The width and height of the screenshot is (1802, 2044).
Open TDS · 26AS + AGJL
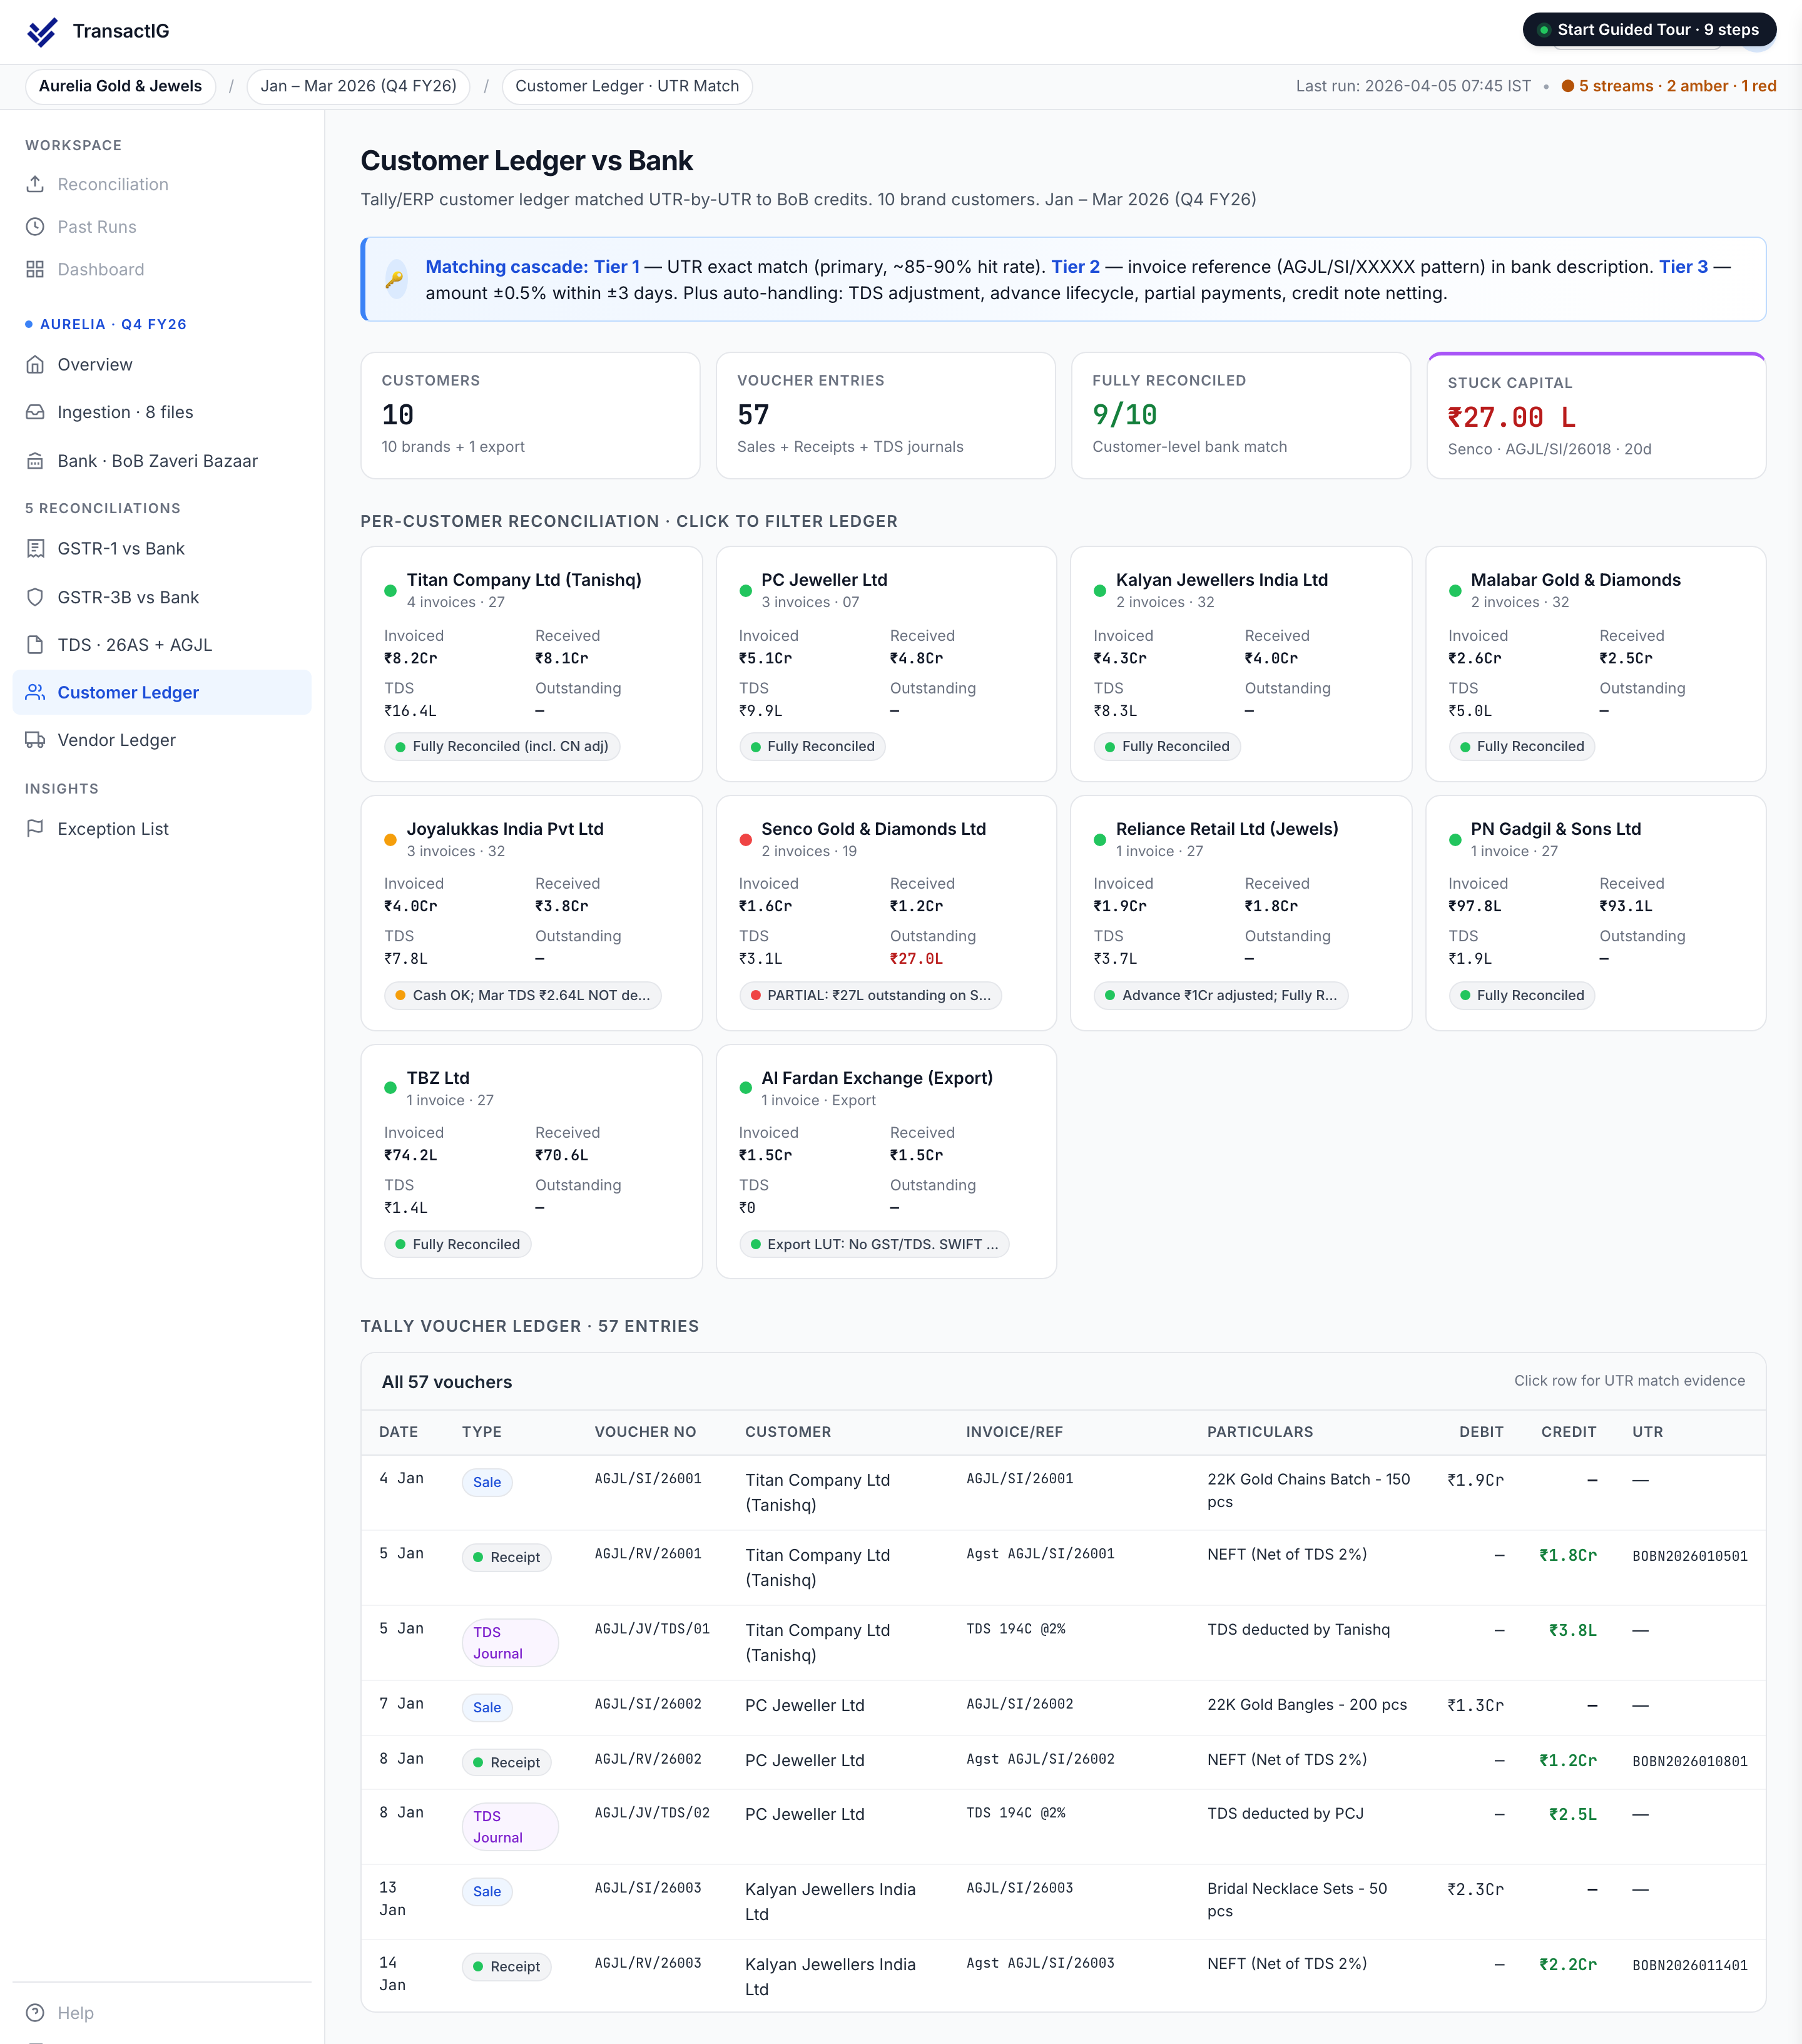click(x=162, y=645)
